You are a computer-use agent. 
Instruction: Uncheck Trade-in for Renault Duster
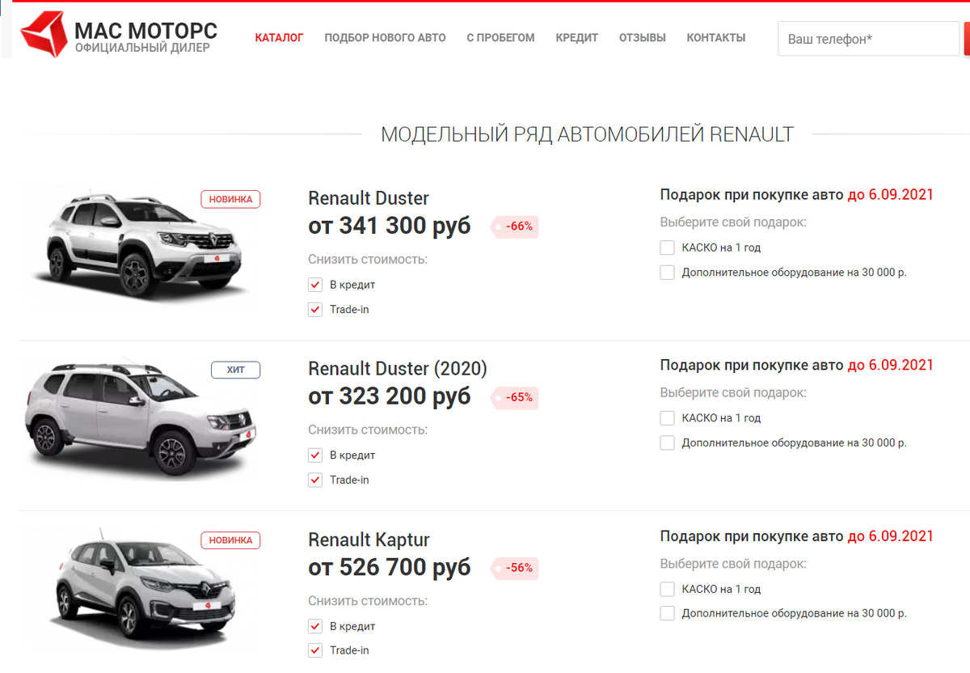[315, 310]
